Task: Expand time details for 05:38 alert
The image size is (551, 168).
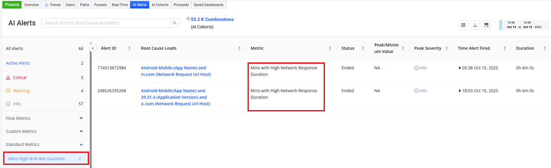Action: (x=460, y=68)
